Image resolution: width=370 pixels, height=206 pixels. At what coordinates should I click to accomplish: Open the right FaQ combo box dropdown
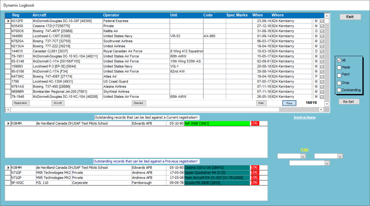[x=340, y=156]
